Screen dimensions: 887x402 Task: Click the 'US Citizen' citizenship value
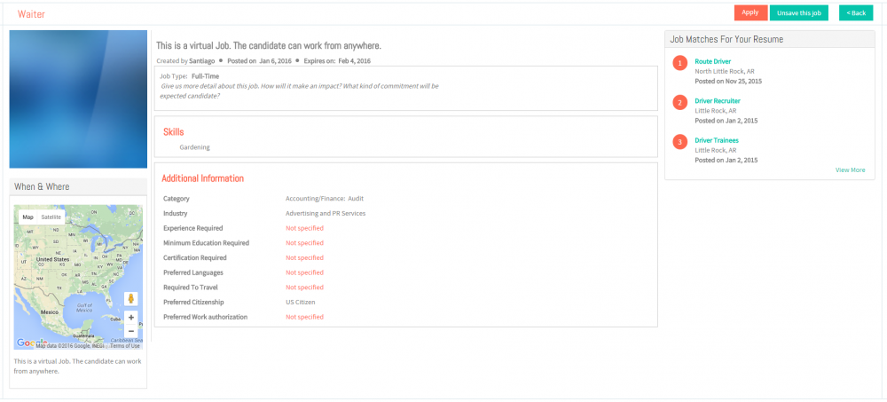[x=301, y=303]
